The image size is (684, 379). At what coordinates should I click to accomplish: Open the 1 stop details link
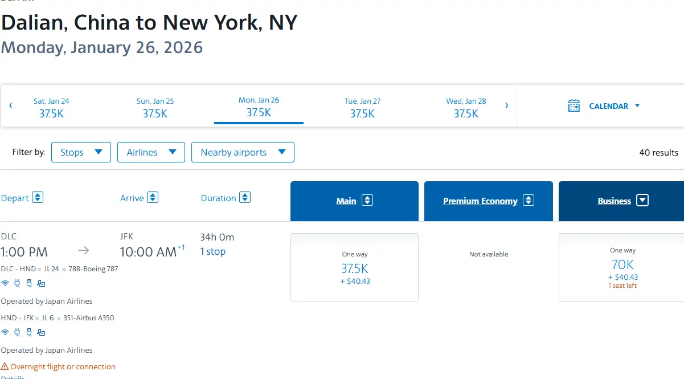pyautogui.click(x=212, y=251)
